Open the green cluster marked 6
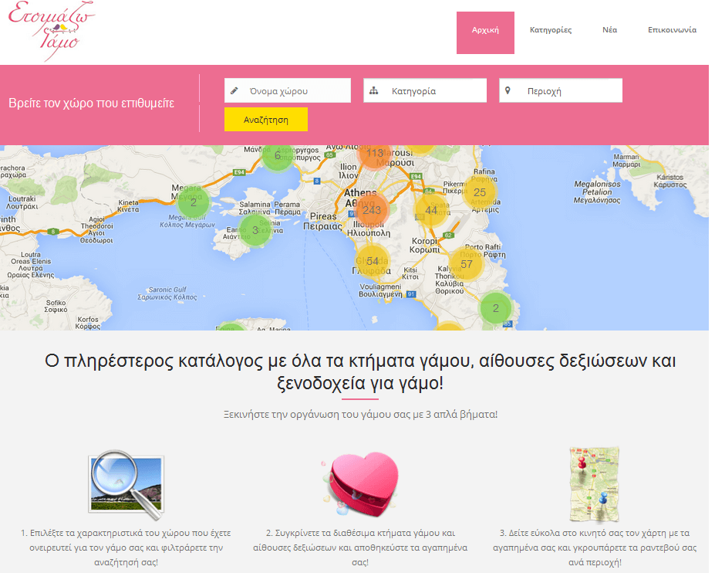 (277, 156)
